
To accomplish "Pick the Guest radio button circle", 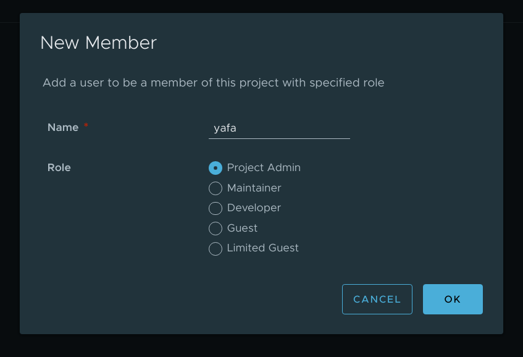I will pos(215,229).
